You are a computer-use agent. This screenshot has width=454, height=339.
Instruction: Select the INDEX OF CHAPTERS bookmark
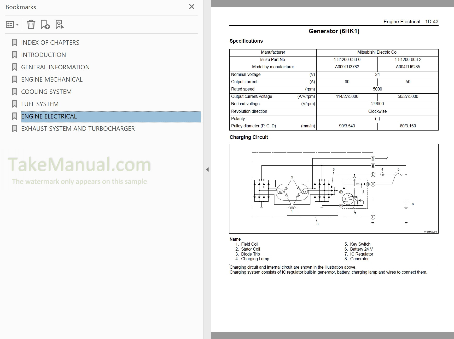pos(50,42)
